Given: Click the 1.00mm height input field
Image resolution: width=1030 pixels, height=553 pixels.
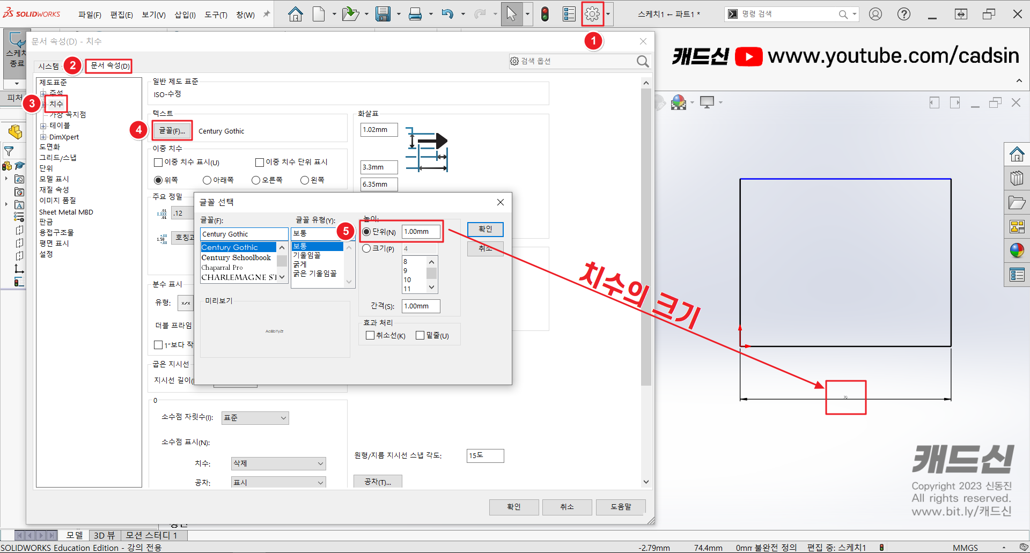Looking at the screenshot, I should point(421,232).
